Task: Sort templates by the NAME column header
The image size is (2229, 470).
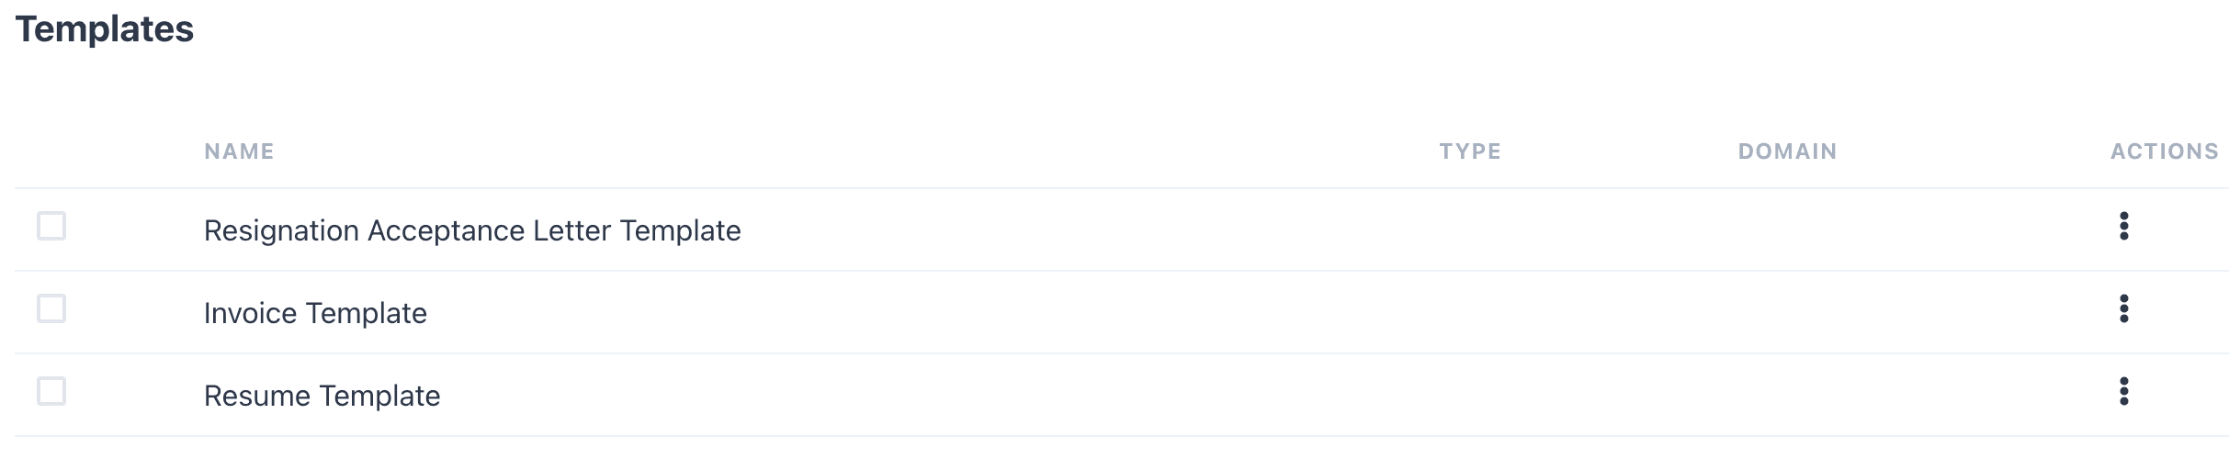Action: (239, 151)
